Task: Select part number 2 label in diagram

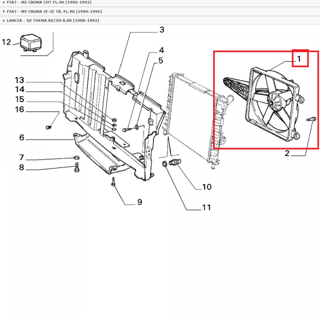Action: click(x=287, y=153)
